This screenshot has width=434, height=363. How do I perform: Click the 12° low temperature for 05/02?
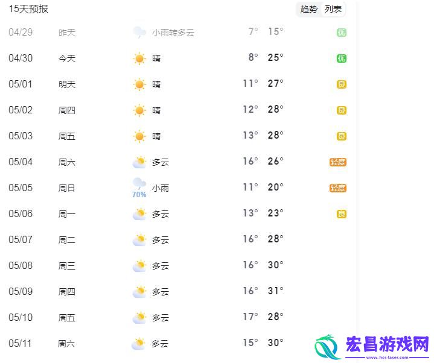251,110
